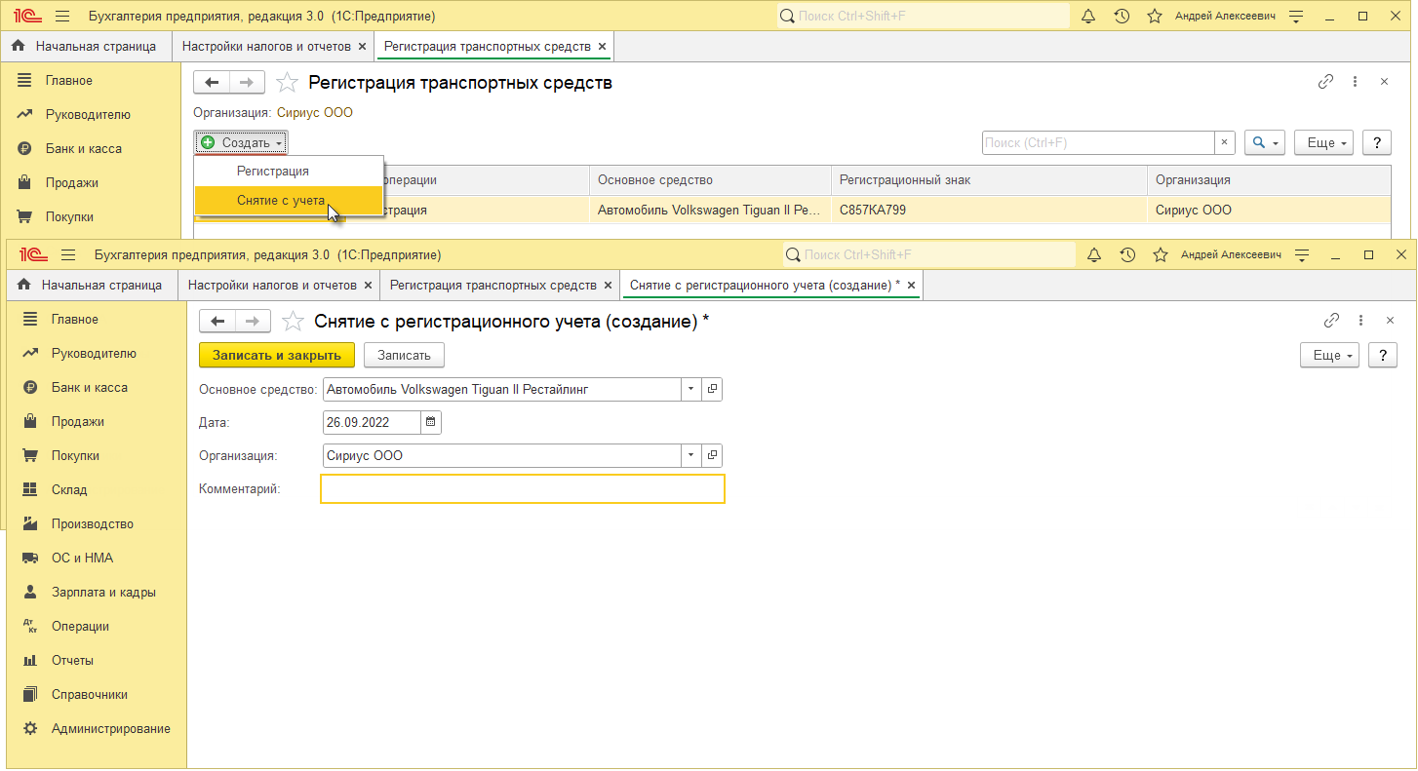This screenshot has width=1418, height=771.
Task: Open 'Еще' menu in back window list
Action: point(1324,142)
